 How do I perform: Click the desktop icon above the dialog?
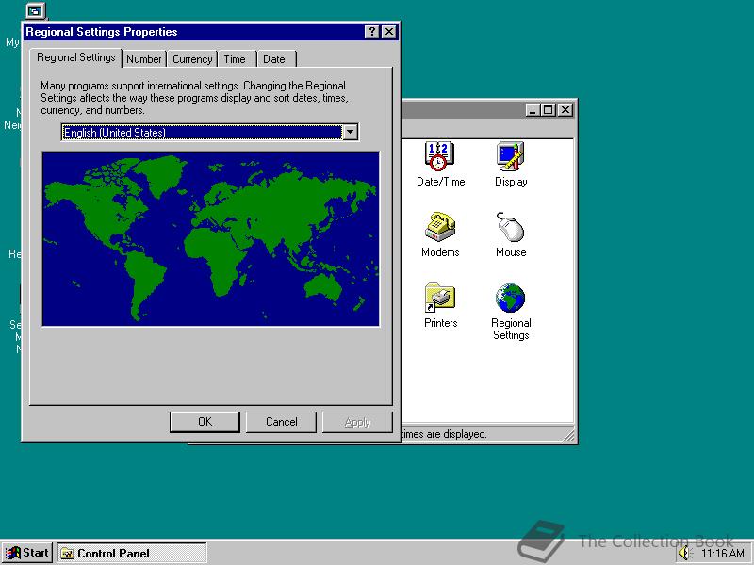[x=35, y=10]
